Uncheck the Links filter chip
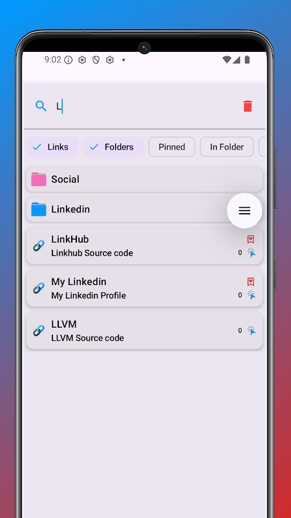 (52, 147)
